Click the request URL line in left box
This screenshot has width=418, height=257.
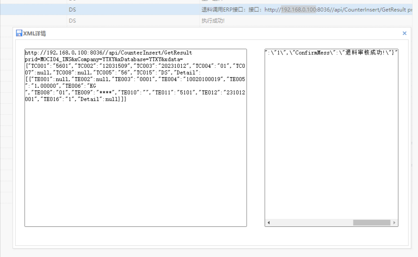(108, 53)
